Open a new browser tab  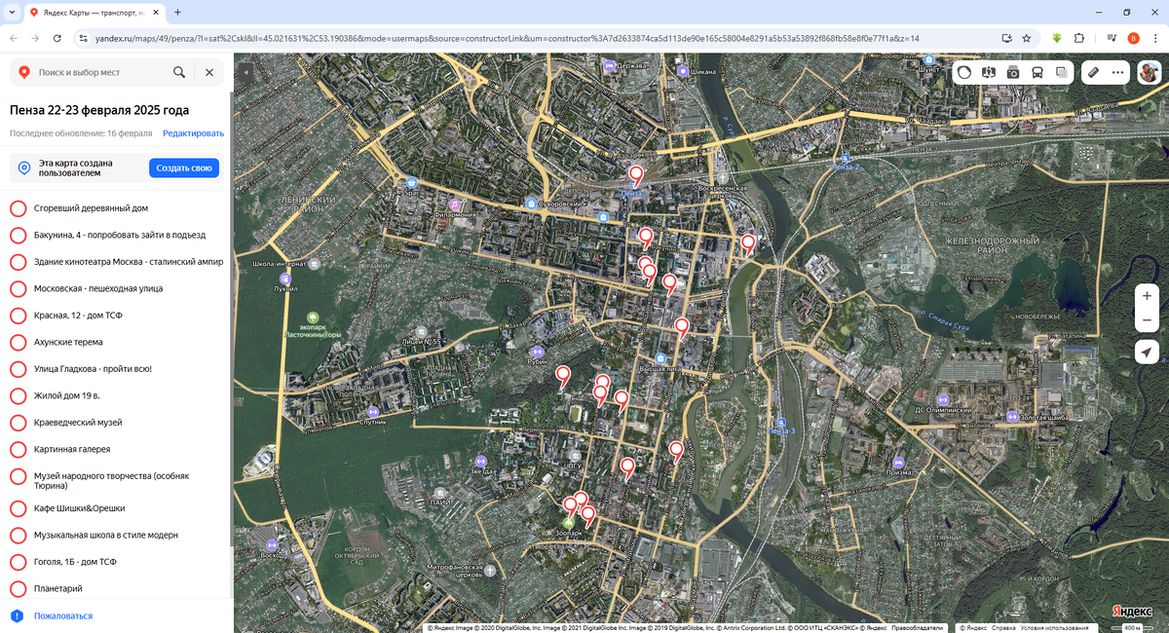click(177, 12)
